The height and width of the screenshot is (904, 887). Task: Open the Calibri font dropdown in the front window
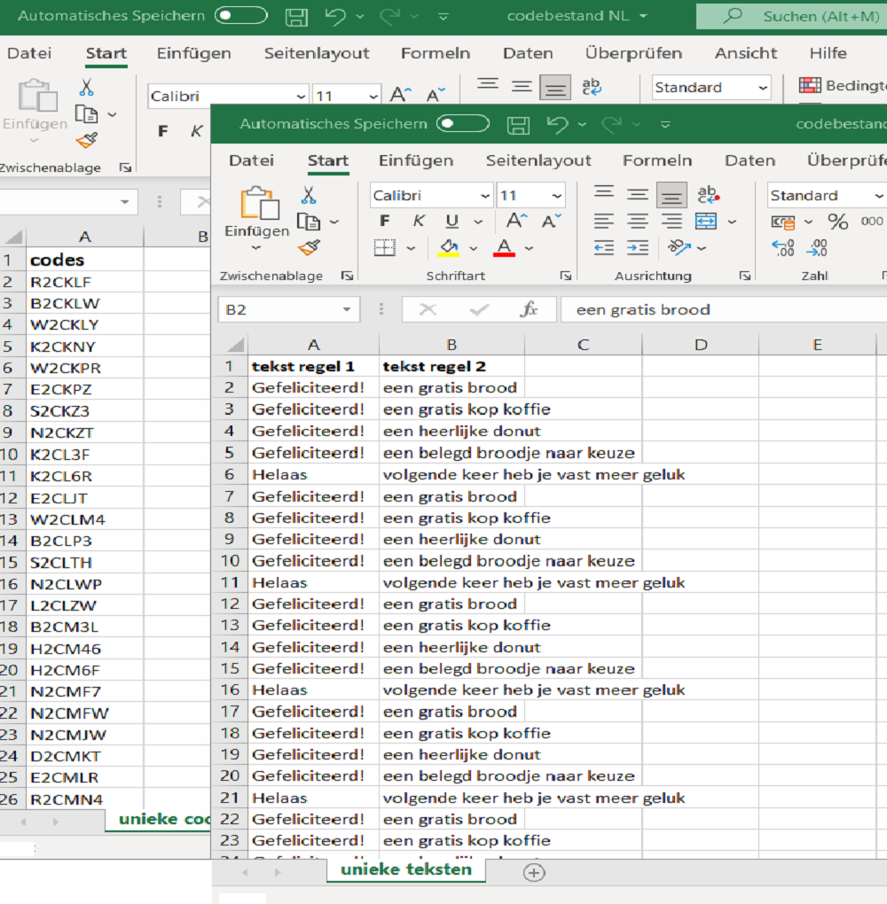[x=485, y=196]
